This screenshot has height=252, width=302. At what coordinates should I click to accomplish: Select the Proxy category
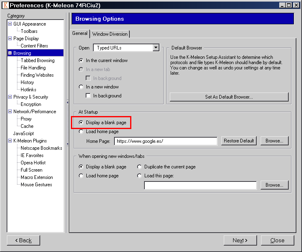pos(26,119)
